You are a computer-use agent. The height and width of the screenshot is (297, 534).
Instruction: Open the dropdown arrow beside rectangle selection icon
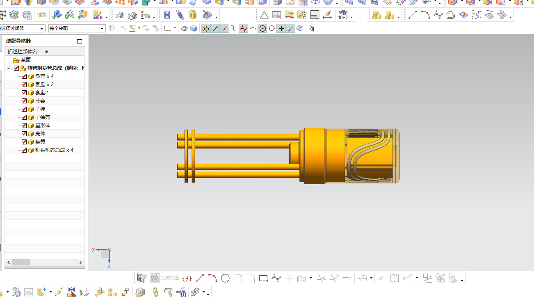(x=175, y=29)
